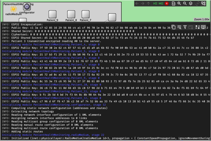Open the figure layers selector

[191, 3]
